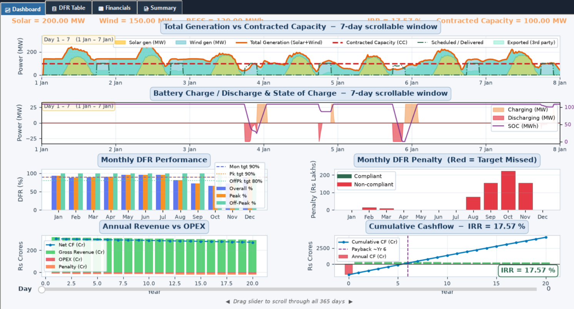Click the 'Annual CF (Cr)' legend entry
The height and width of the screenshot is (309, 574).
[x=364, y=256]
